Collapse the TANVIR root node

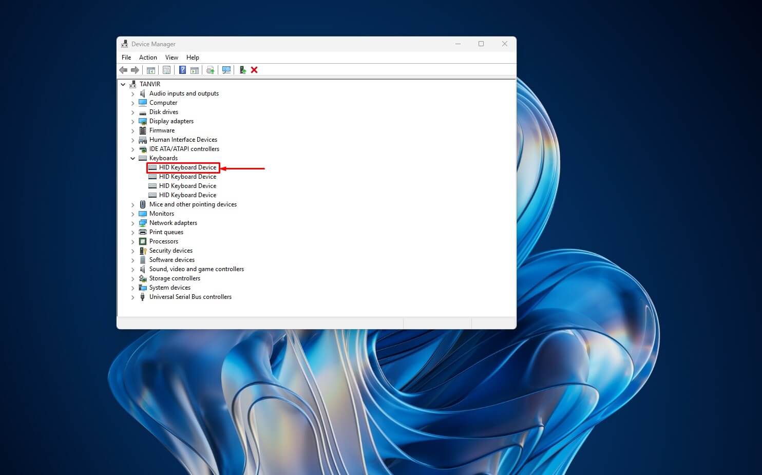(123, 84)
